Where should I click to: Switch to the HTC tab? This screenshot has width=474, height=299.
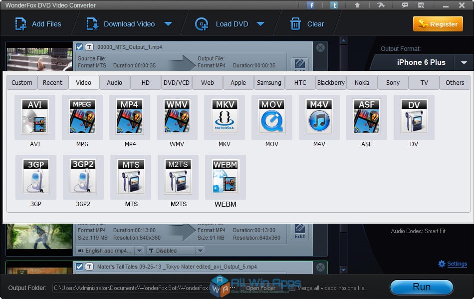tap(300, 82)
